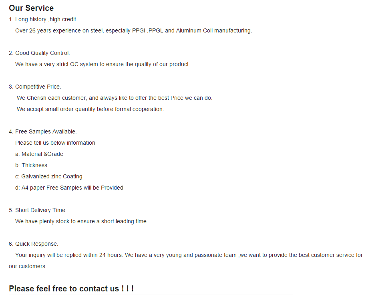Click "We have plenty stock" sentence
The width and height of the screenshot is (370, 295).
[x=81, y=221]
